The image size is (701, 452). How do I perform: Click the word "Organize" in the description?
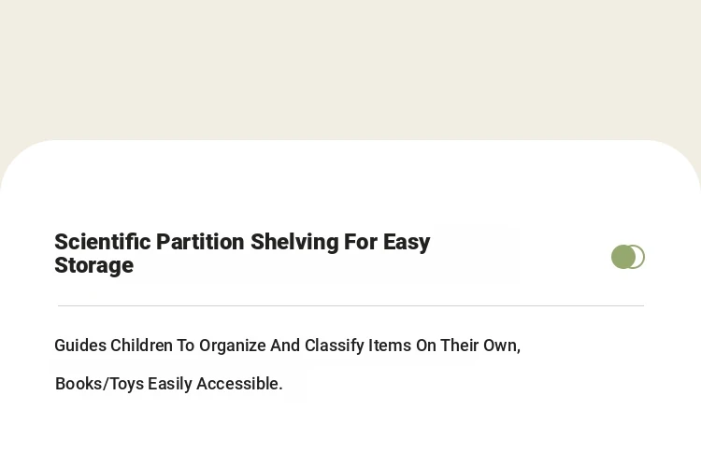point(233,346)
